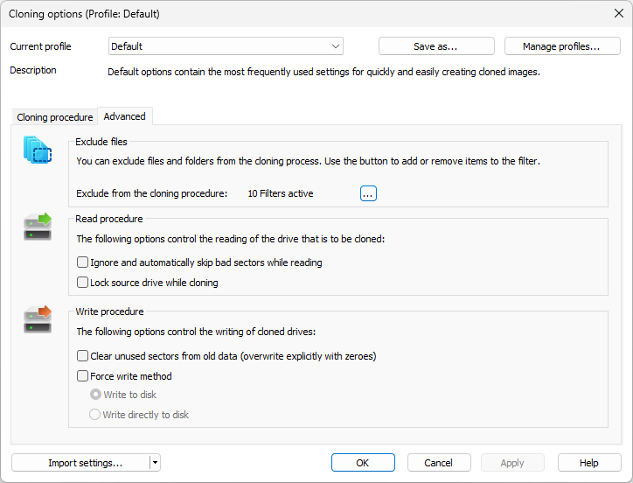
Task: Toggle the Force write method checkbox
Action: (83, 376)
